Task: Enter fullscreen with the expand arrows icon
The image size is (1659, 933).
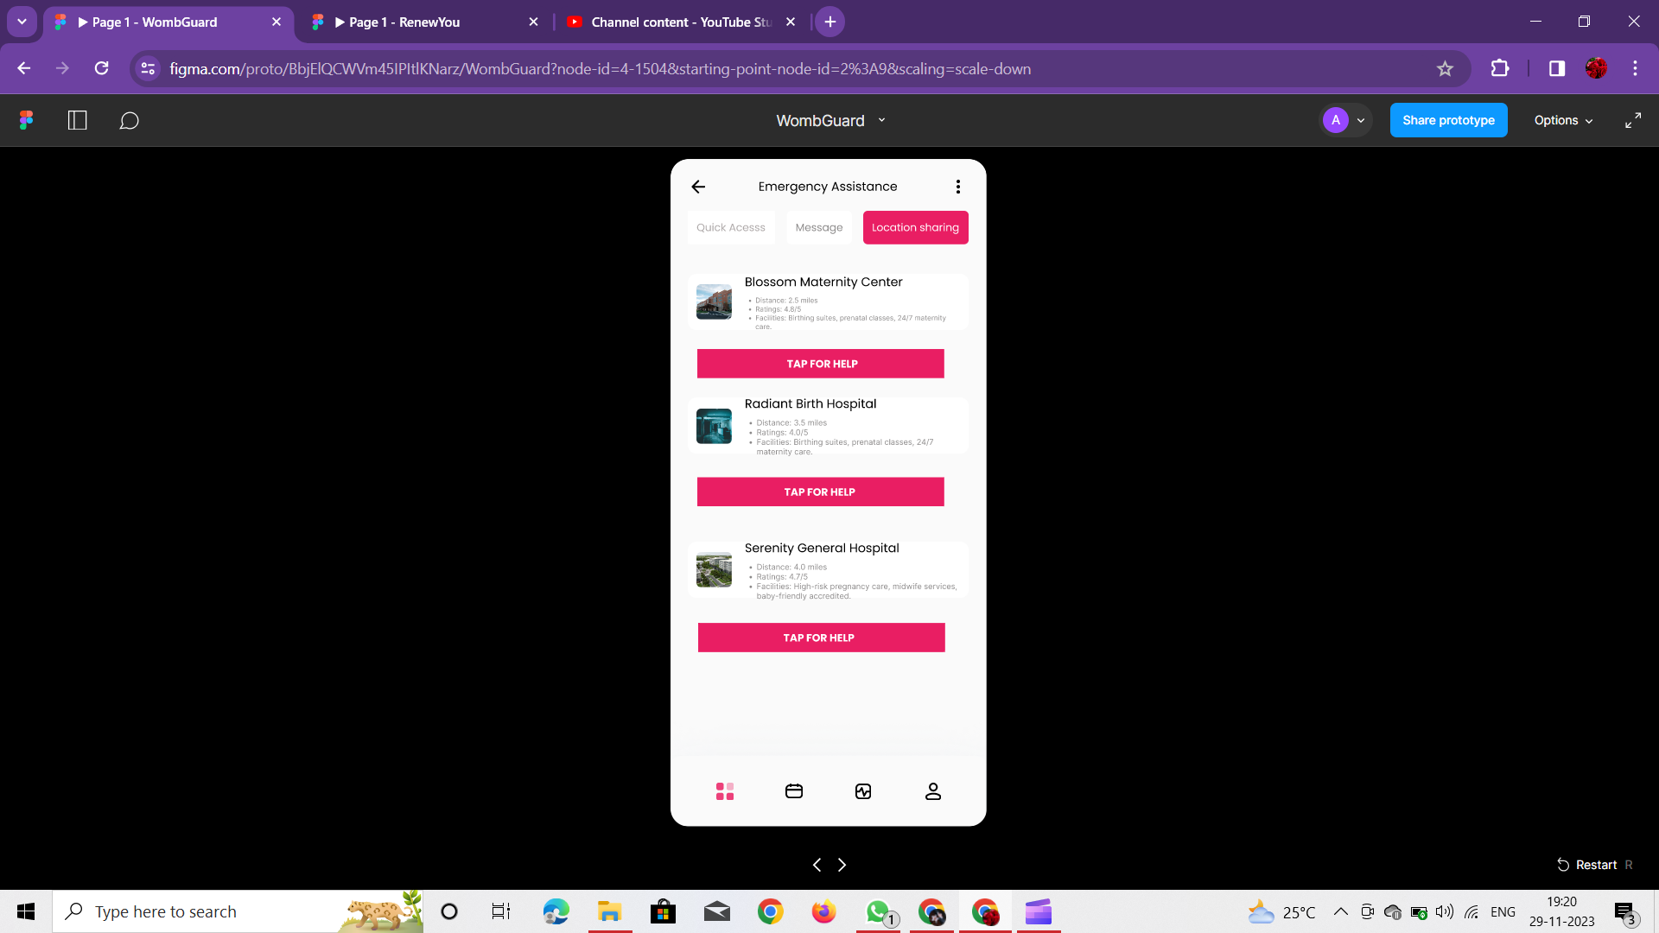Action: (x=1632, y=120)
